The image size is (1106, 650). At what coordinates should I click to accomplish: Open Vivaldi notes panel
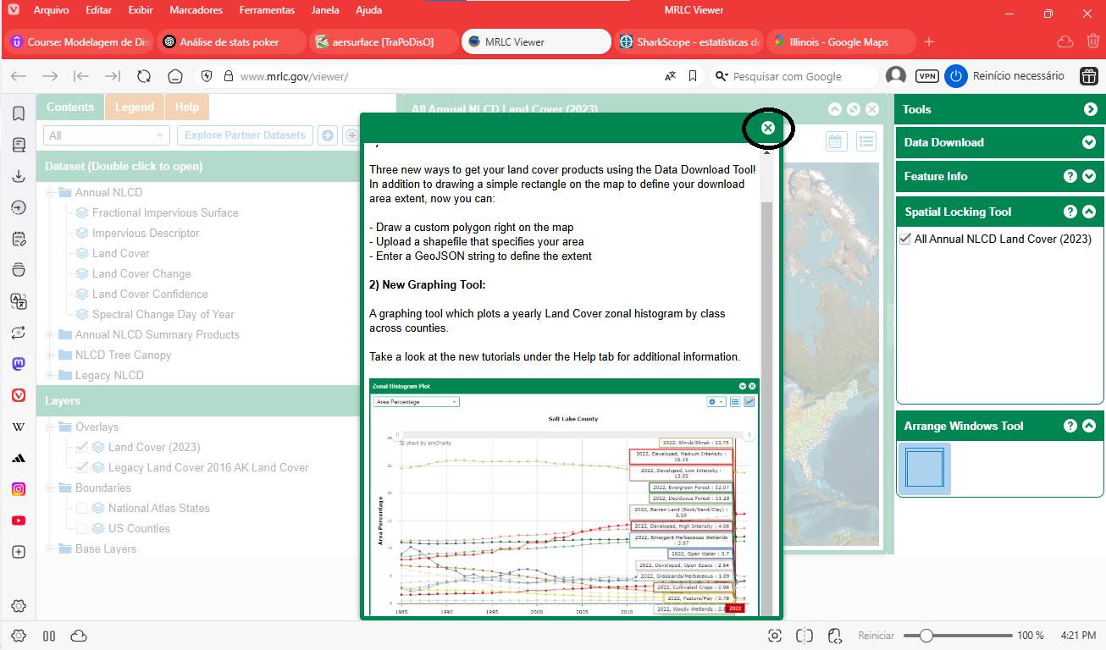coord(19,239)
